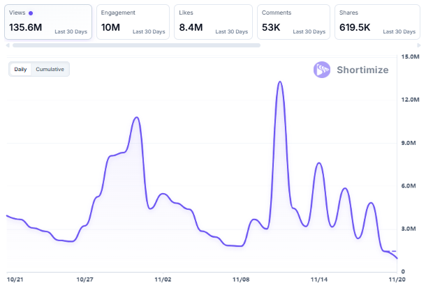Click the 11/20 date label on the axis
426x290 pixels.
[x=397, y=279]
